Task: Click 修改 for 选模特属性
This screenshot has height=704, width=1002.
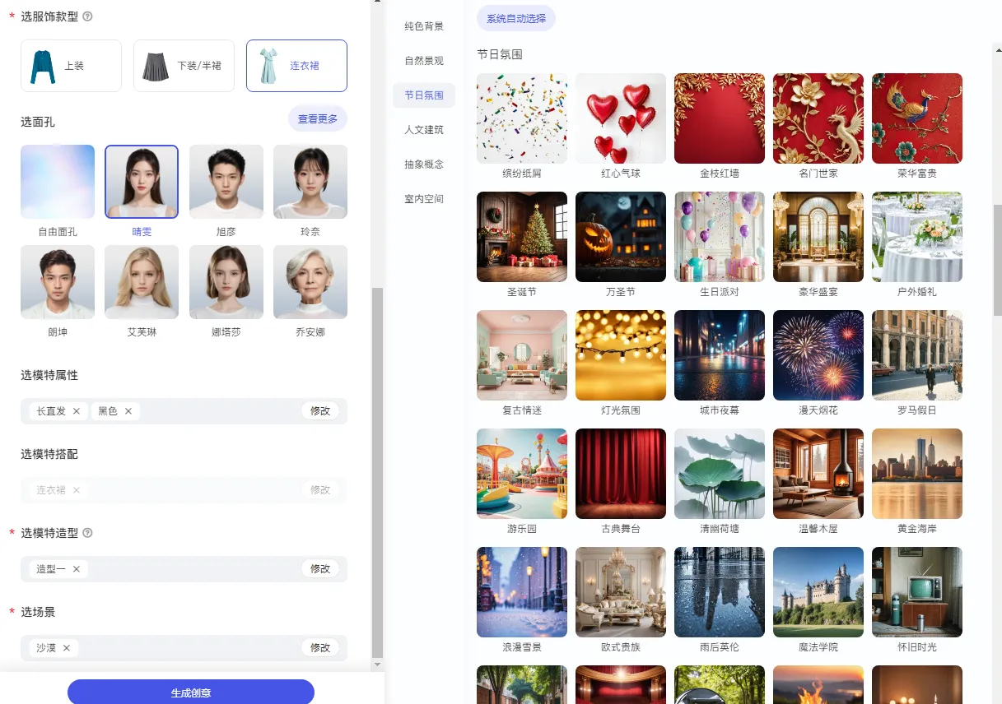Action: click(x=320, y=411)
